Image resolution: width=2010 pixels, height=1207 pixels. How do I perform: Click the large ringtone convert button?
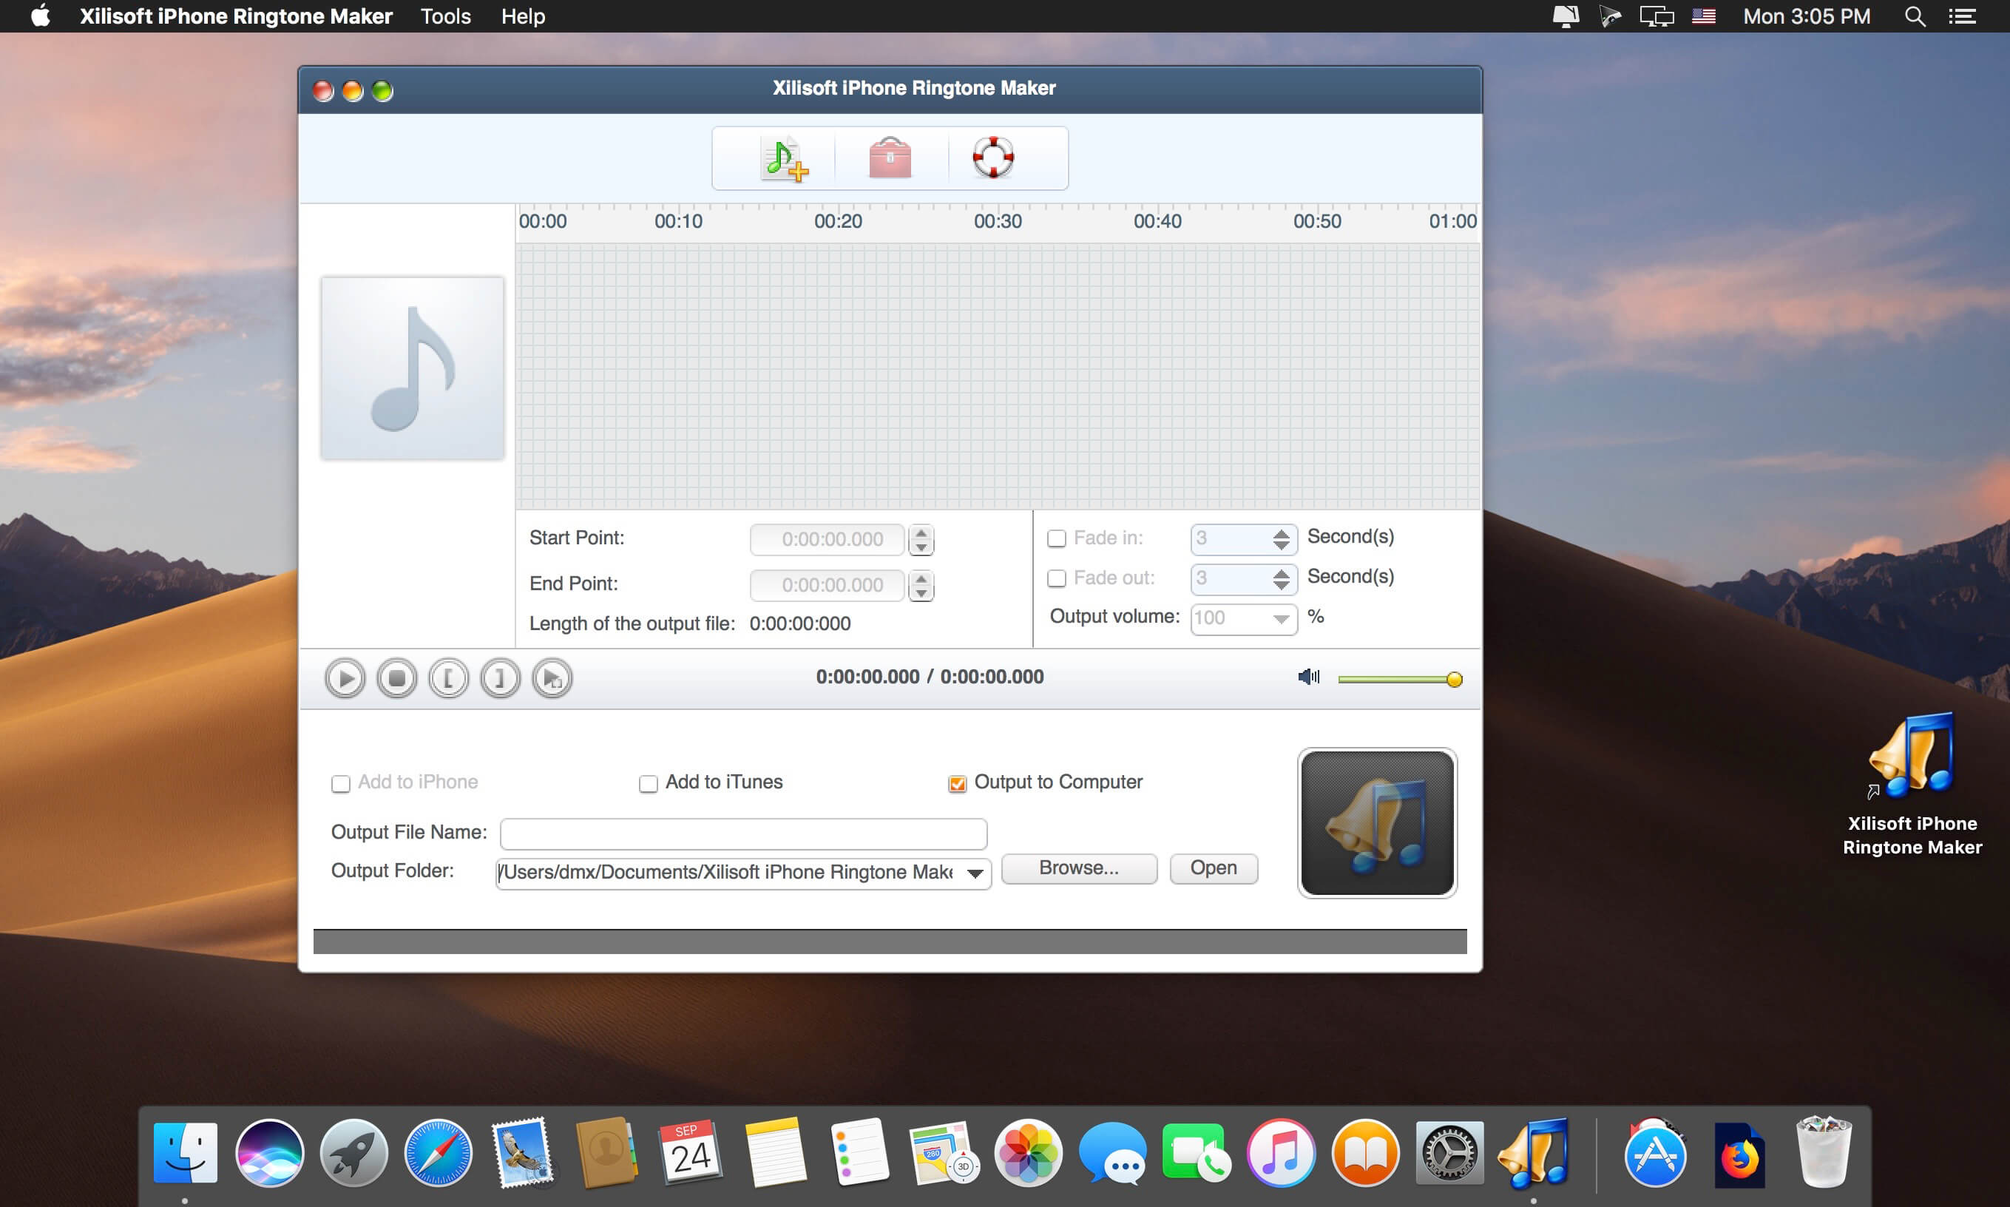[x=1376, y=823]
